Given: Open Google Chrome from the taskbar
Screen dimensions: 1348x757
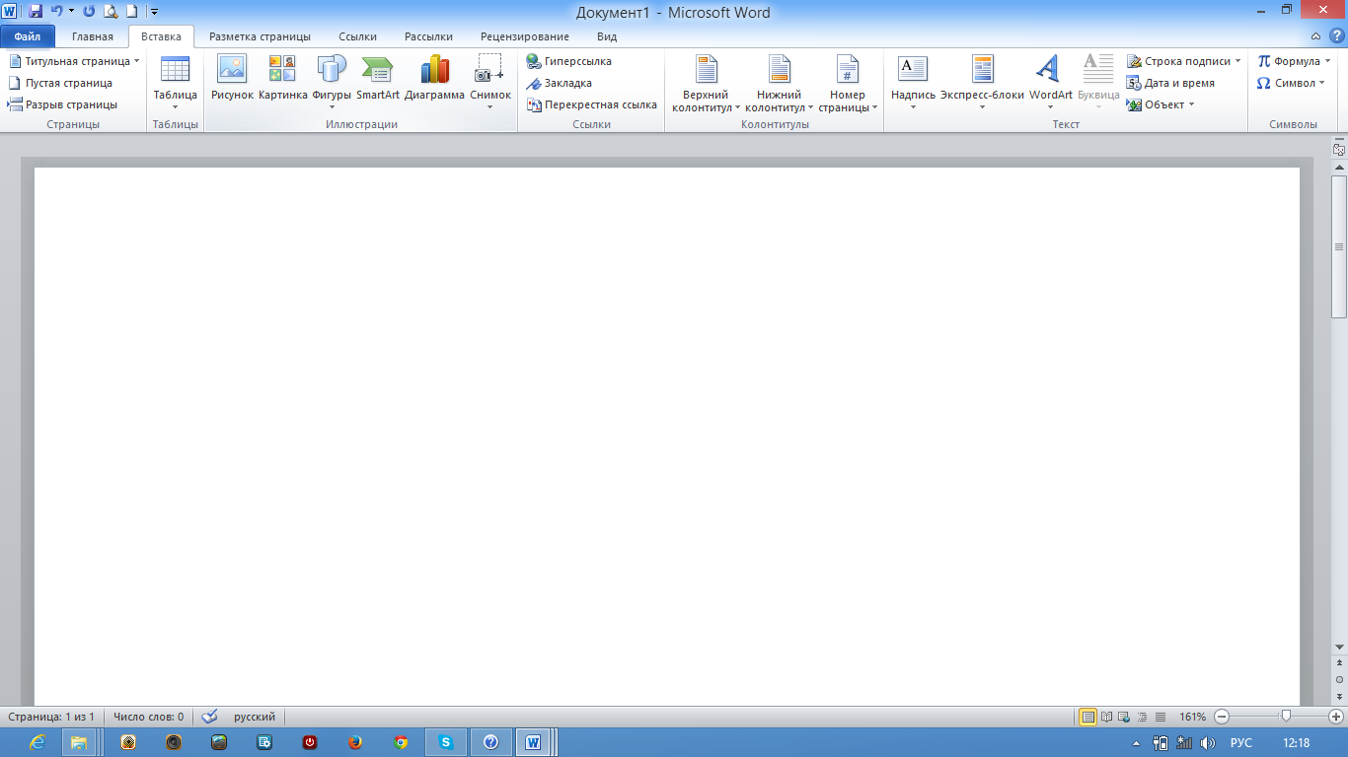Looking at the screenshot, I should tap(401, 742).
